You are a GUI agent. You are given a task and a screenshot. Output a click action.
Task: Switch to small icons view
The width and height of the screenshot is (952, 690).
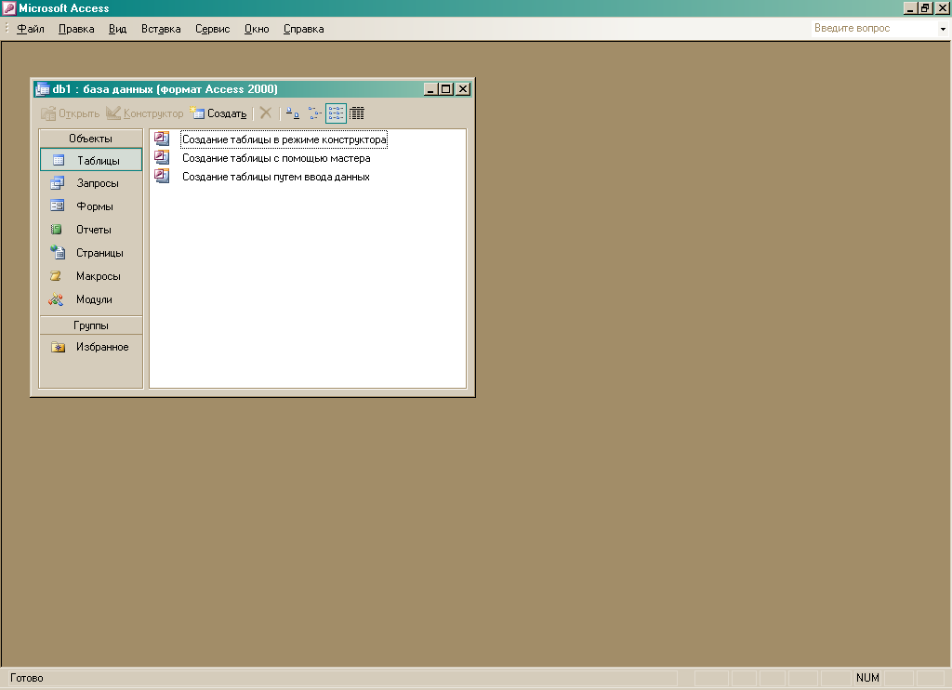click(x=314, y=113)
